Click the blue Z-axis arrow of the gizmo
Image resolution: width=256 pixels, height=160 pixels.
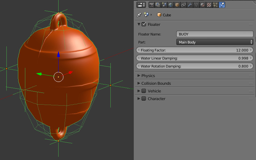pyautogui.click(x=58, y=55)
